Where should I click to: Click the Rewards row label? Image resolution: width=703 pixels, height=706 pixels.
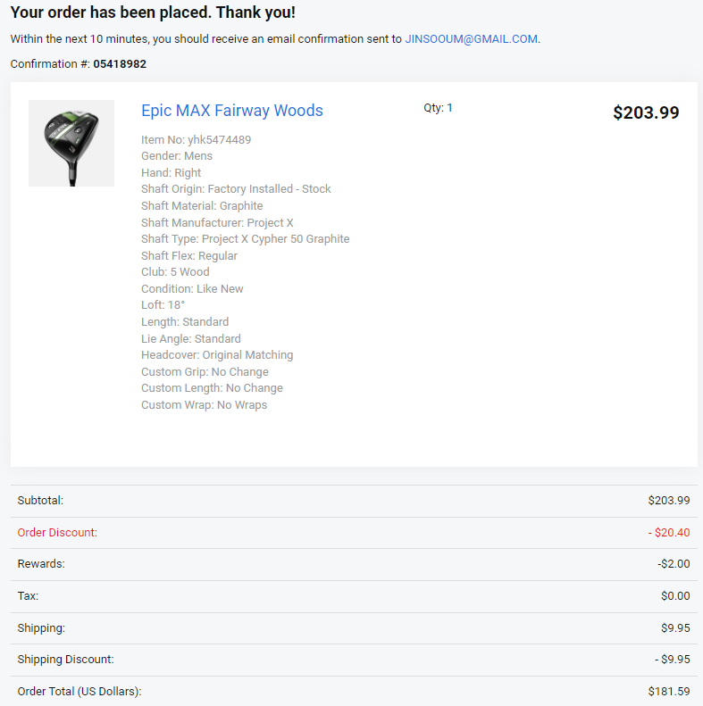(x=41, y=564)
